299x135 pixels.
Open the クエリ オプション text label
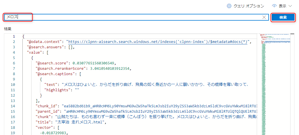249,6
